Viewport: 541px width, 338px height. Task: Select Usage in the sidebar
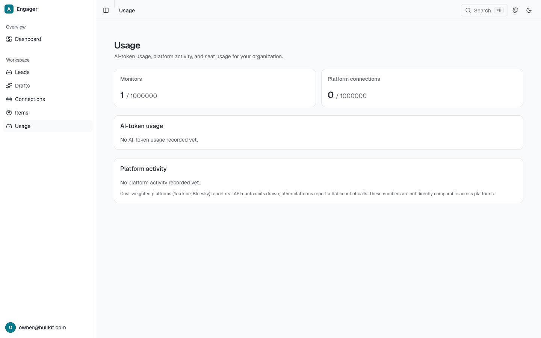point(48,126)
